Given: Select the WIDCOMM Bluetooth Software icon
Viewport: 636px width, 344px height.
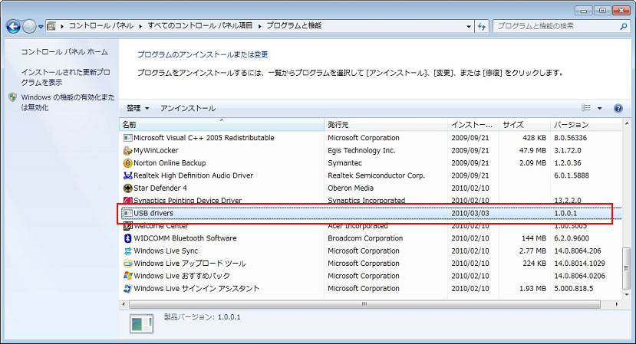Looking at the screenshot, I should pos(128,238).
